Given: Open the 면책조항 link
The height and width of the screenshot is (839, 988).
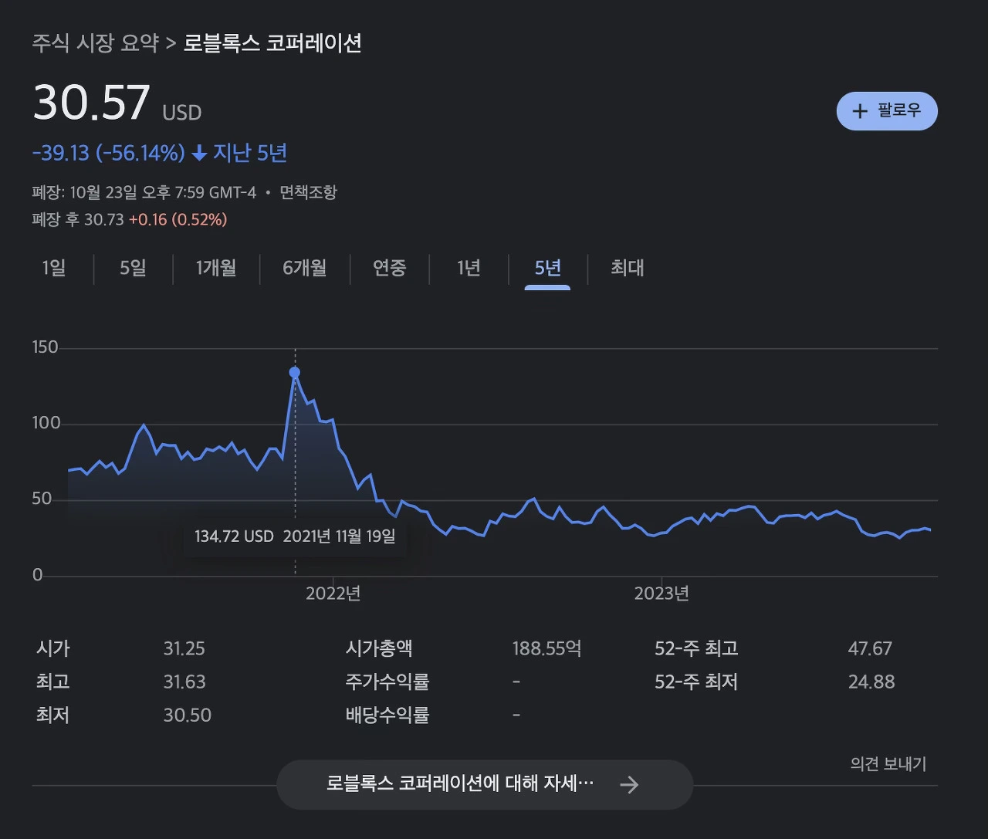Looking at the screenshot, I should click(308, 192).
